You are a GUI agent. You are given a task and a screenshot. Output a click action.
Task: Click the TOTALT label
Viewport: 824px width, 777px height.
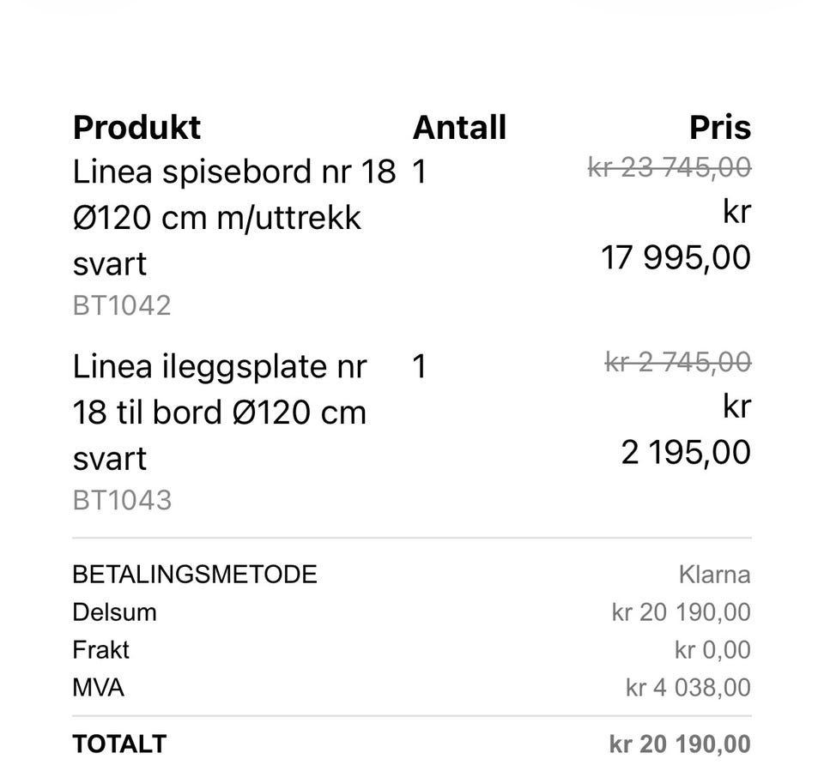click(120, 744)
